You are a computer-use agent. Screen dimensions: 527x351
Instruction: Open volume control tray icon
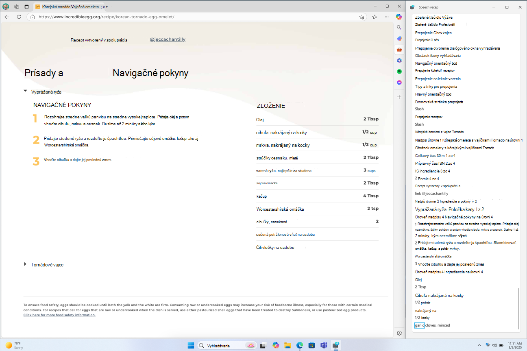point(494,345)
